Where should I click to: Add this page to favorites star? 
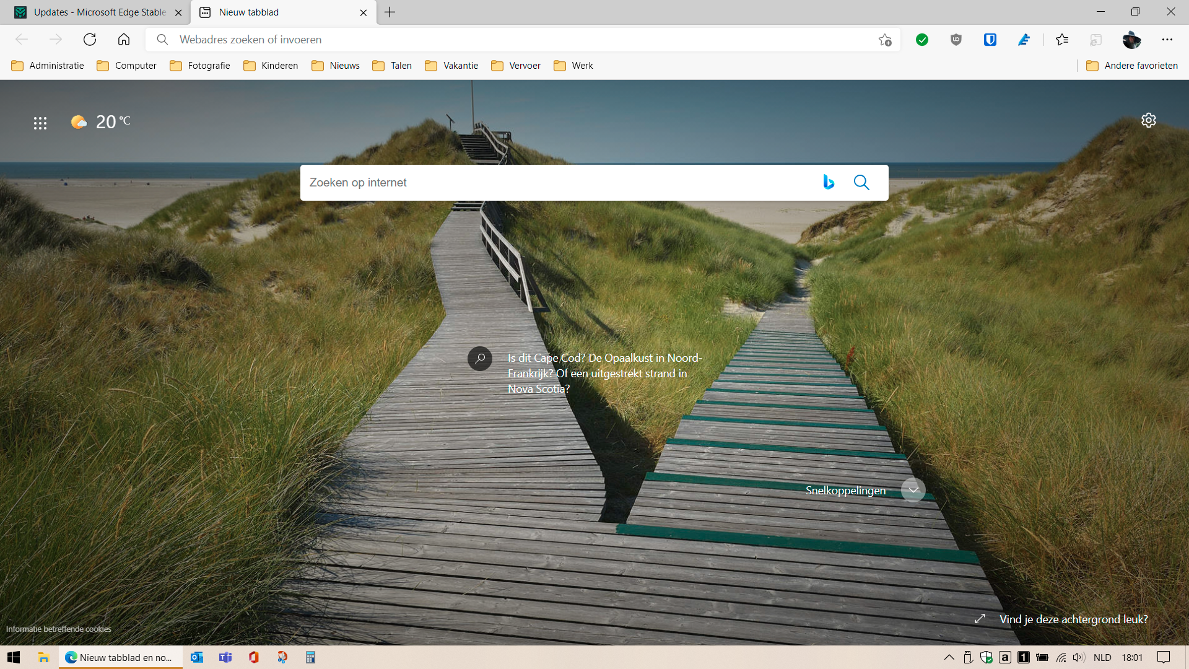(x=884, y=40)
